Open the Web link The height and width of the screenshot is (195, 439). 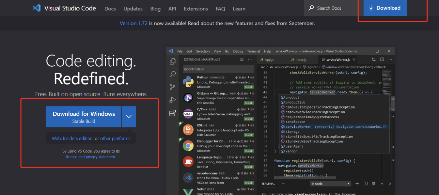[56, 138]
